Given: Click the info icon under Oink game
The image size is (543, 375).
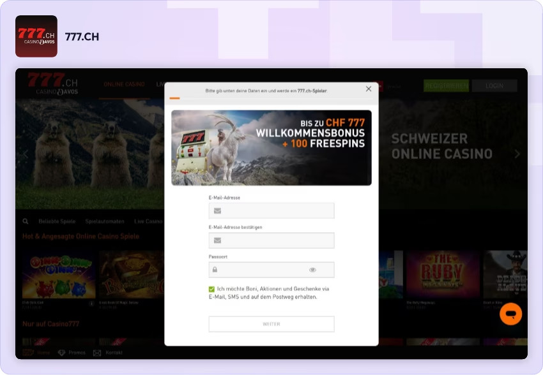Looking at the screenshot, I should point(92,304).
